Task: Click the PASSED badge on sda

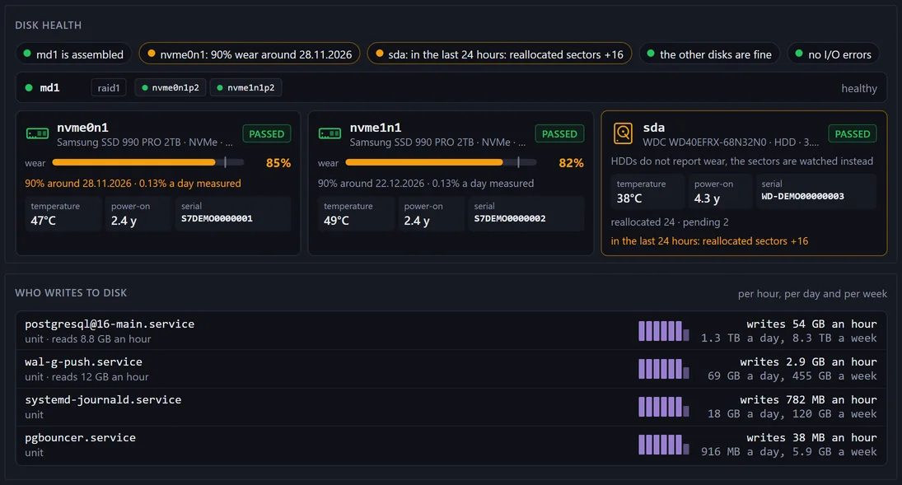Action: click(853, 133)
